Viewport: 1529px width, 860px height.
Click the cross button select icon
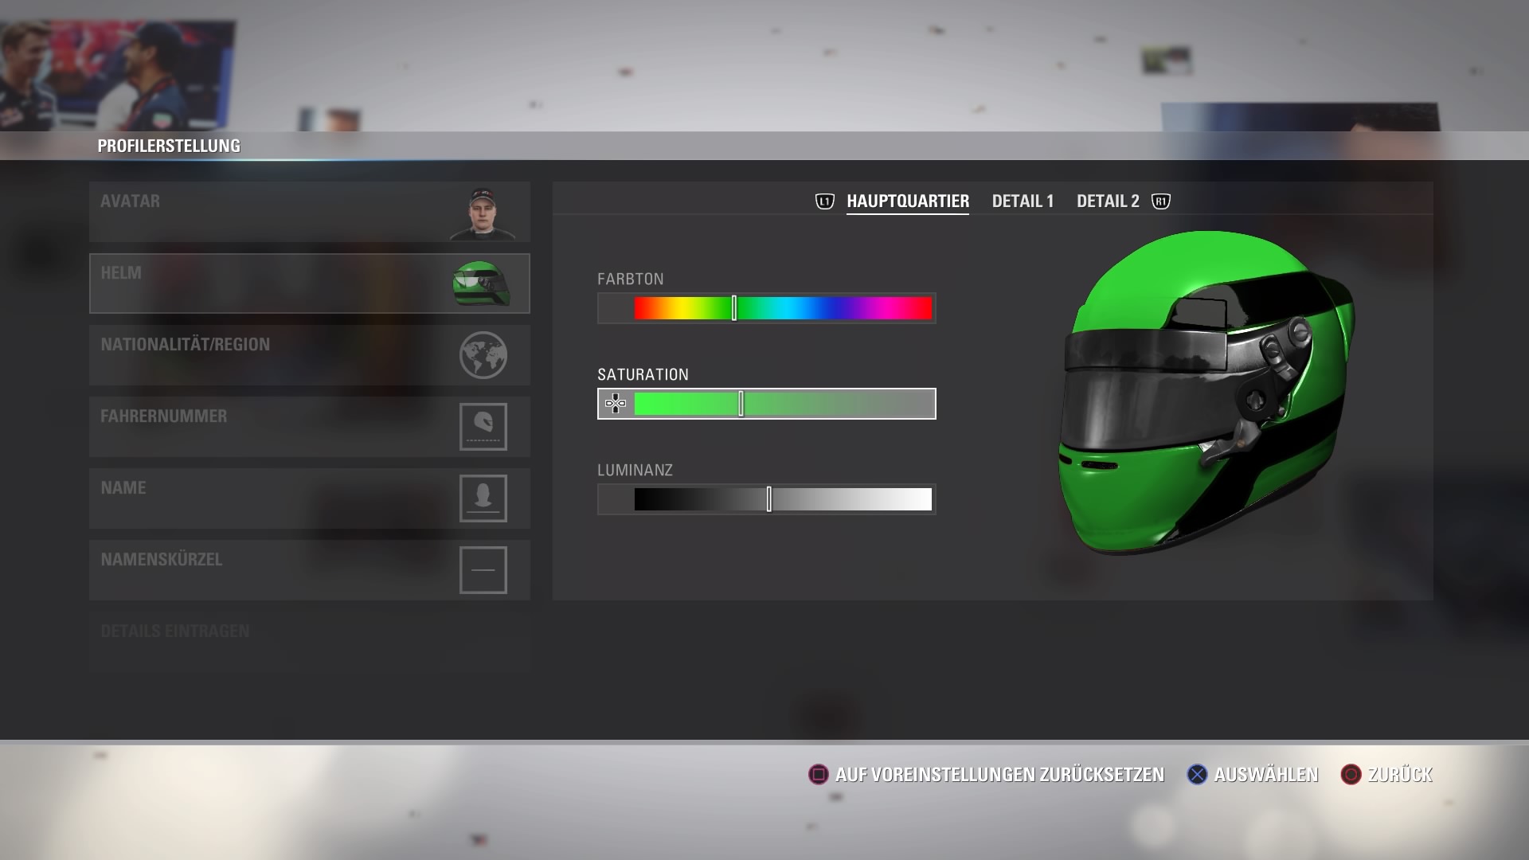pyautogui.click(x=1197, y=775)
